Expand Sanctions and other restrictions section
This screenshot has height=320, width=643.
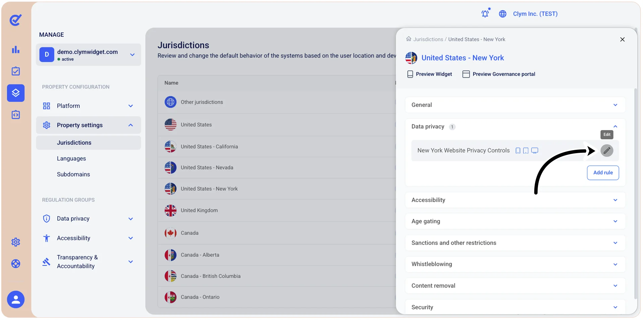coord(515,243)
